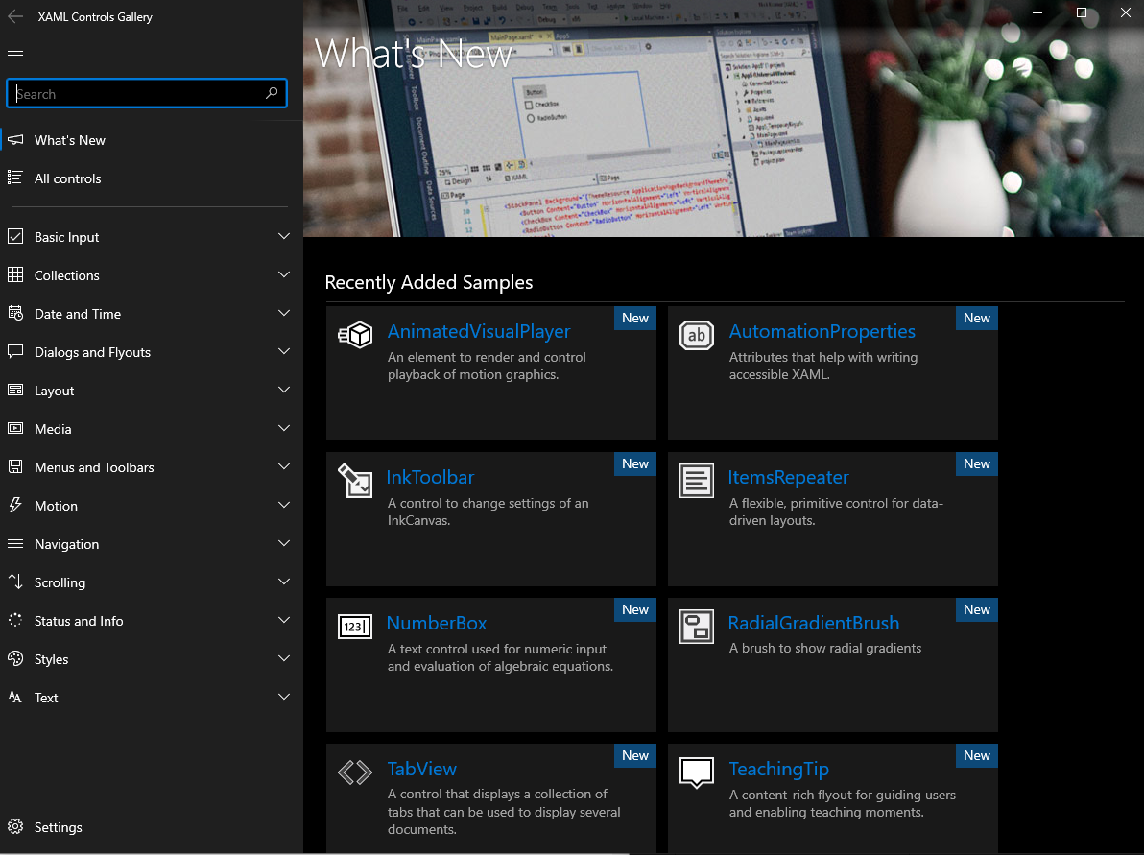Open the TeachingTip sample link
This screenshot has width=1144, height=855.
click(778, 769)
